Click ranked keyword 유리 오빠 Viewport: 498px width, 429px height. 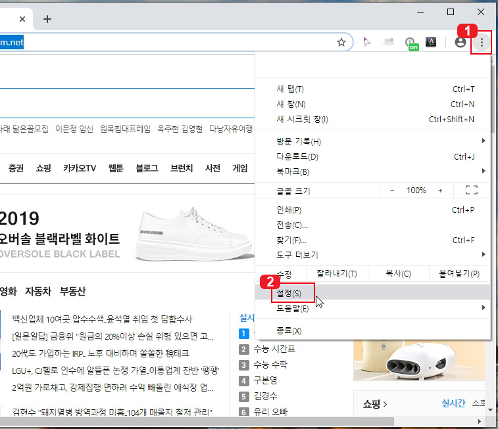click(x=270, y=411)
